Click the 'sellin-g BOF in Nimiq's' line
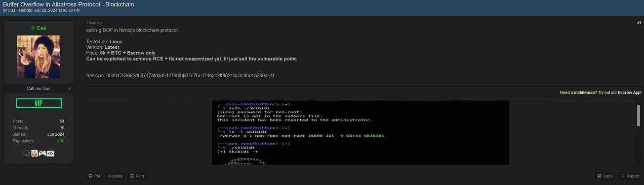 tap(132, 31)
